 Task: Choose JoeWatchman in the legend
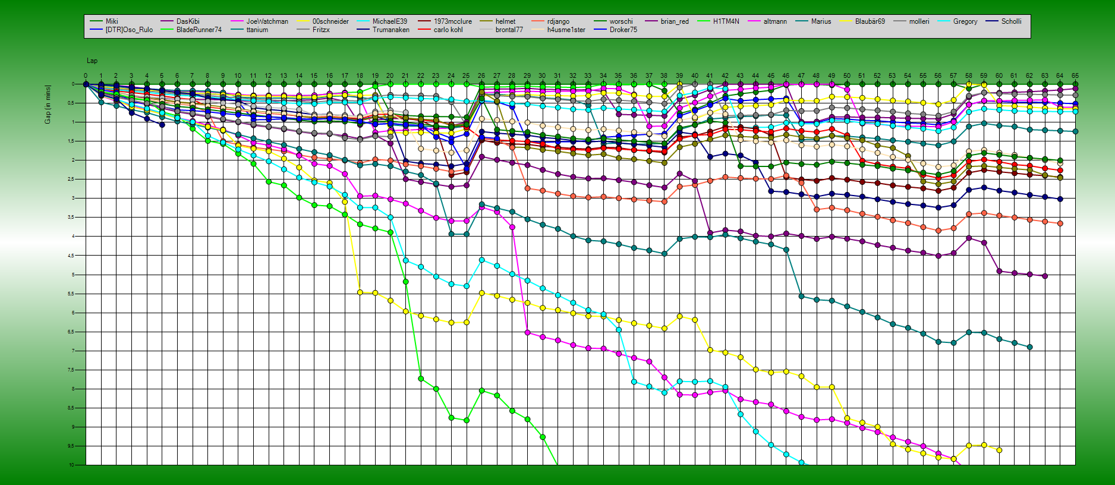click(x=267, y=21)
